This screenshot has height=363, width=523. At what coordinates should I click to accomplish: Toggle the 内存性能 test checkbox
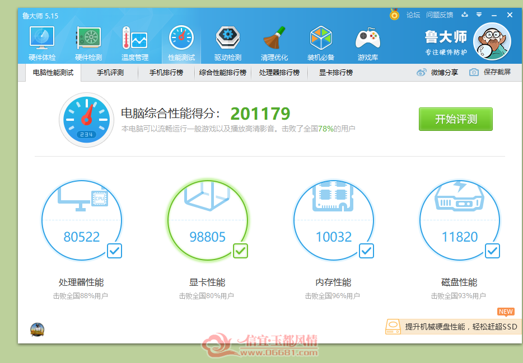coord(366,251)
